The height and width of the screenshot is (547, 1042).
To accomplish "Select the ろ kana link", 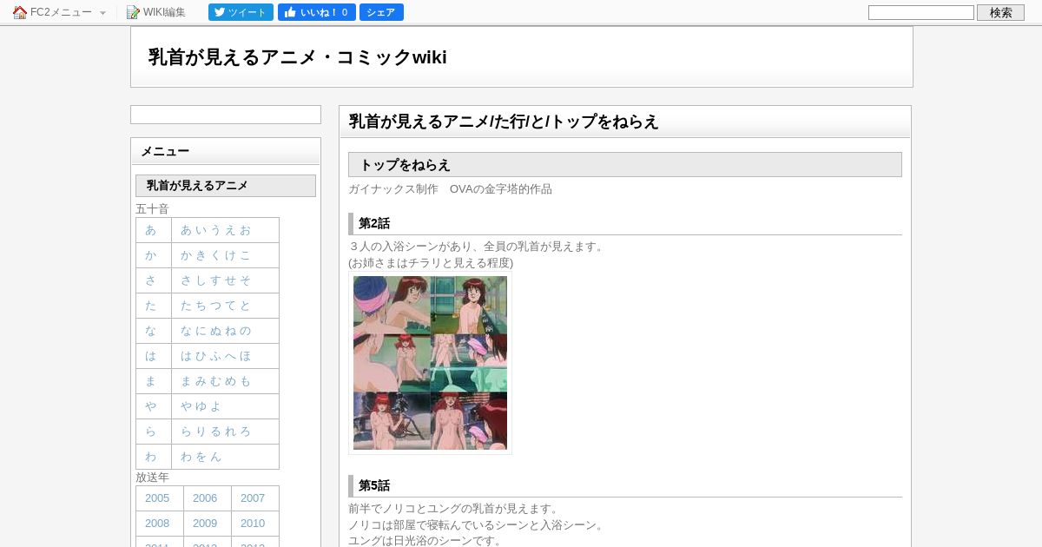I will point(245,432).
